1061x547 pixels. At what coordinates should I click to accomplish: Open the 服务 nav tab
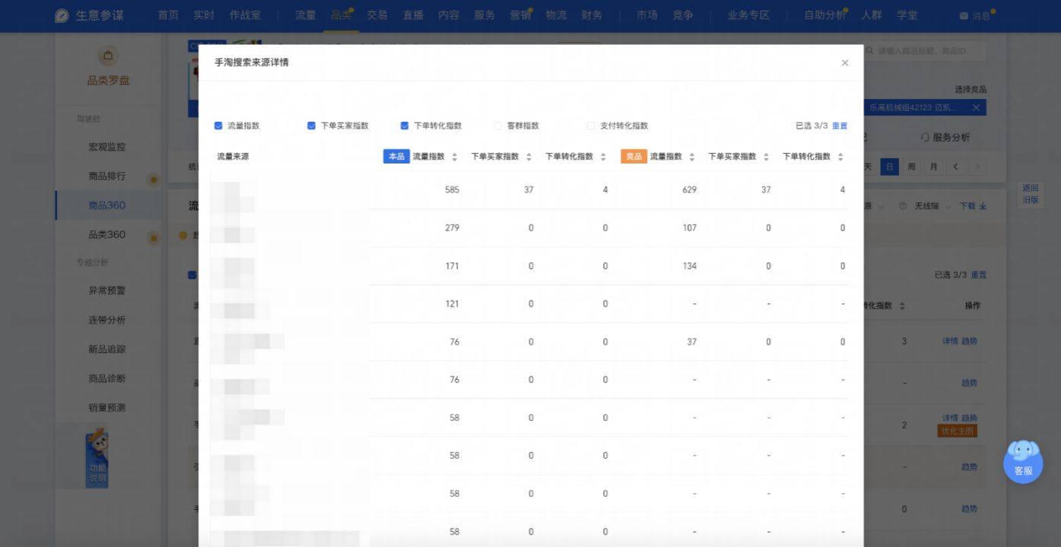coord(484,15)
